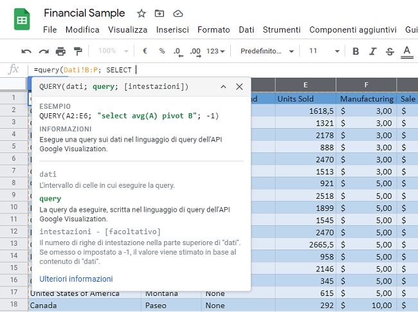Screen dimensions: 418x312
Task: Open the font size 11 dropdown
Action: pos(324,51)
